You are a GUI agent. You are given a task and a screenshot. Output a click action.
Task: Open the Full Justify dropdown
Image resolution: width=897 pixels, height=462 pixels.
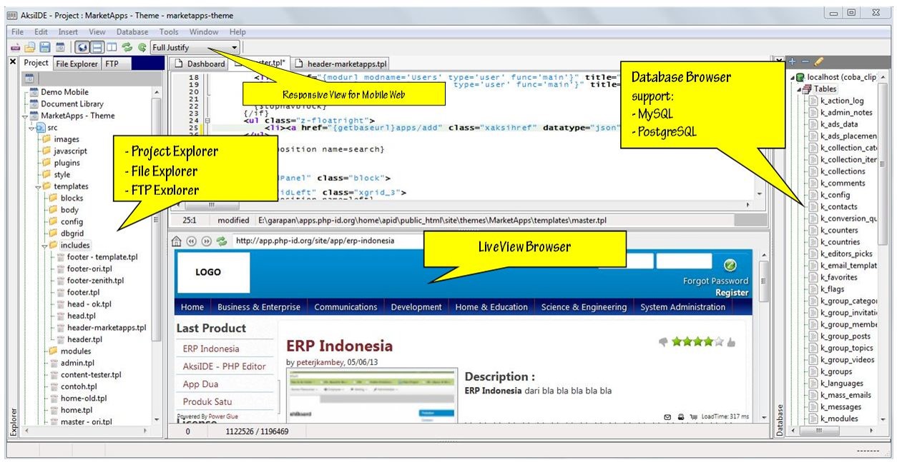[196, 47]
